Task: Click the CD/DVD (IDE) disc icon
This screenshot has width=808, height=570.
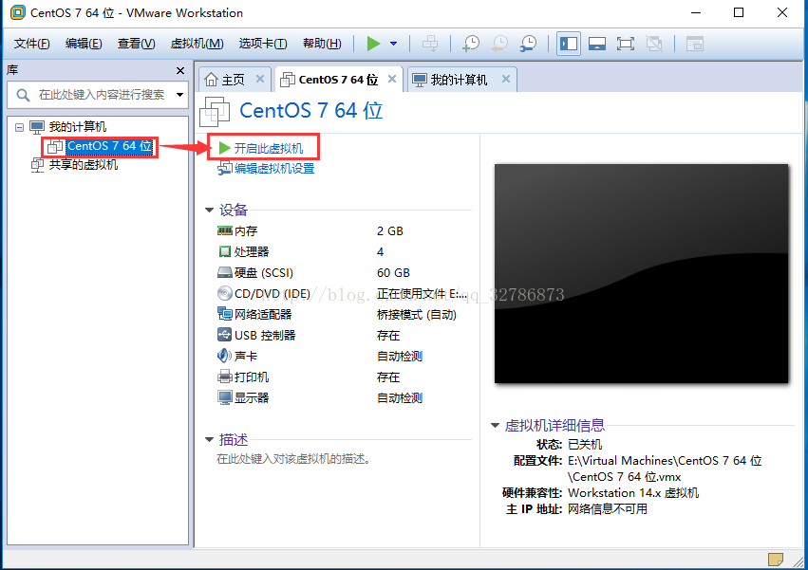Action: 225,293
